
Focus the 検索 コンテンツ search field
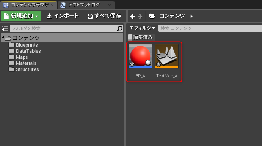pos(210,28)
